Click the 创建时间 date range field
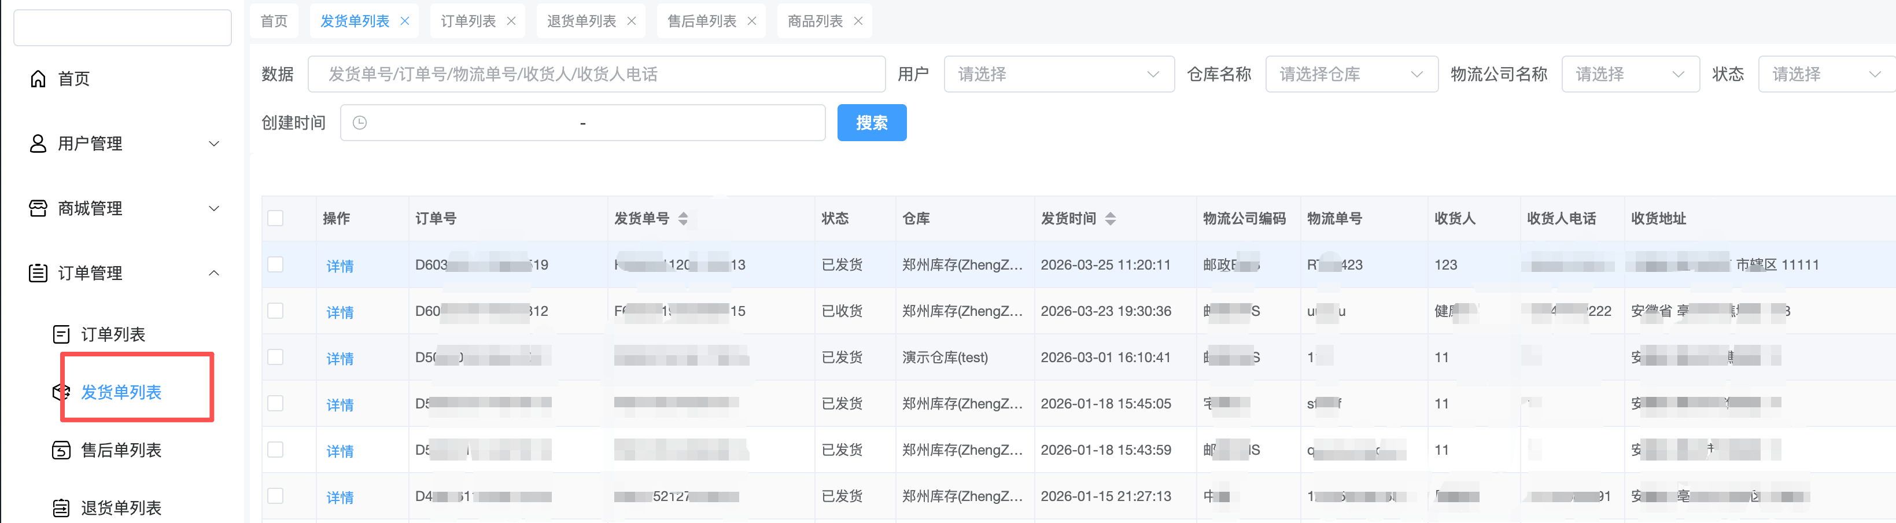This screenshot has height=523, width=1896. (582, 123)
